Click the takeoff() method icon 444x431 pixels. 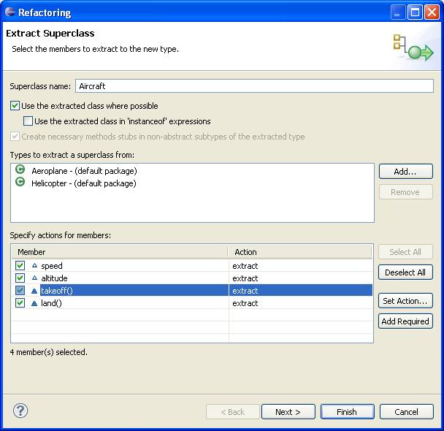(34, 291)
